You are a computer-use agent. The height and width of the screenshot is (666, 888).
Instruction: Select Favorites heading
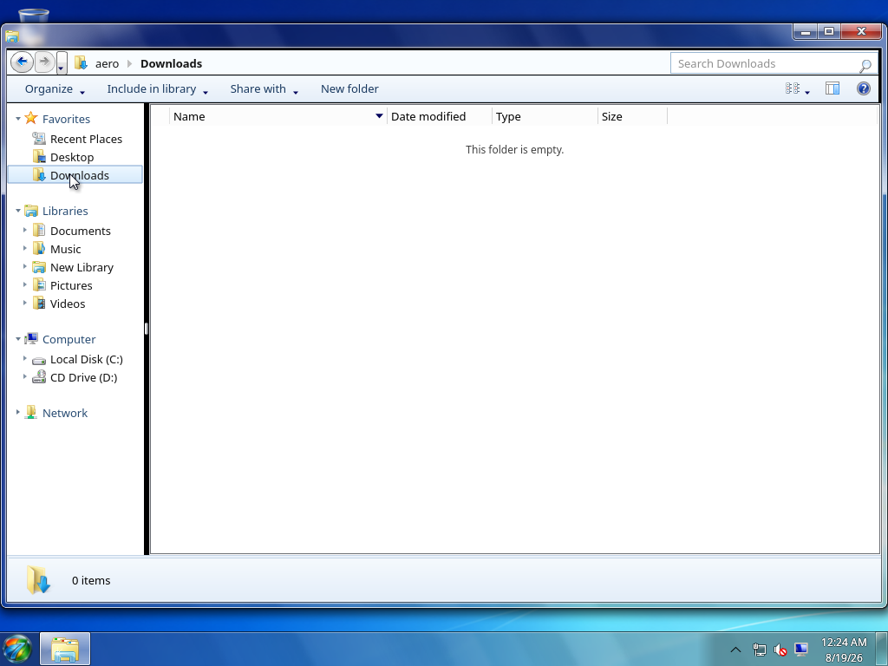pyautogui.click(x=66, y=119)
